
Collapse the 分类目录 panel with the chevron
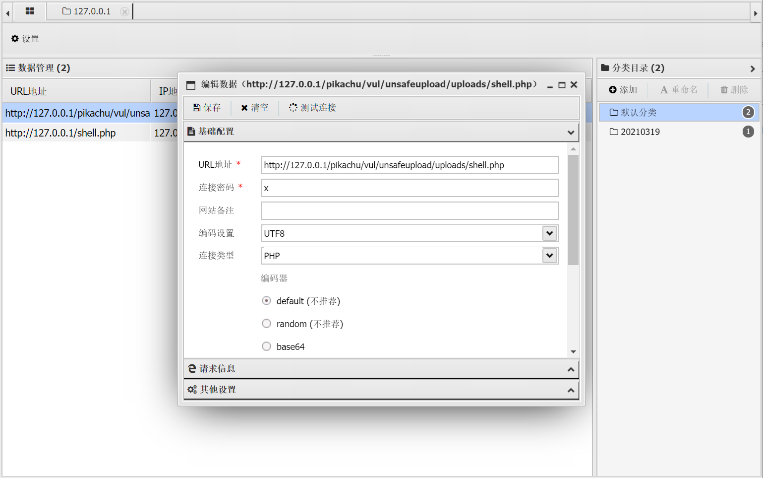[x=753, y=68]
